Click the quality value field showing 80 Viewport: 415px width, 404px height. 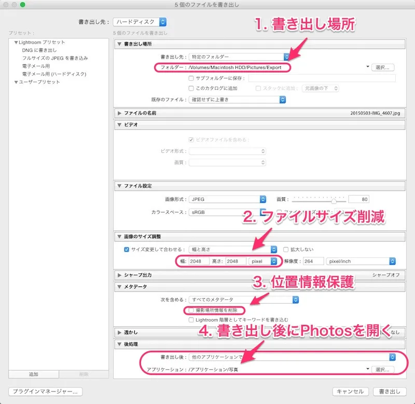click(x=358, y=199)
